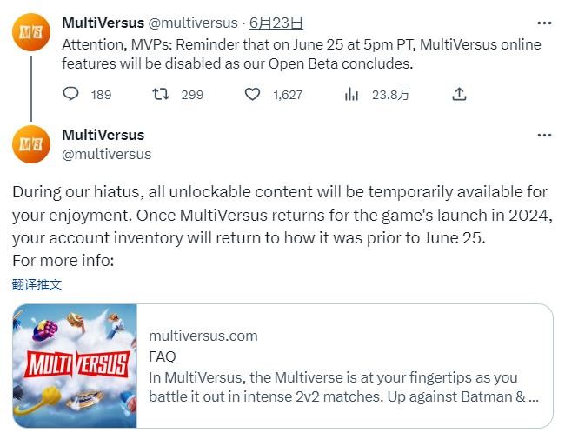This screenshot has height=446, width=565.
Task: Open more options on second tweet
Action: click(544, 135)
